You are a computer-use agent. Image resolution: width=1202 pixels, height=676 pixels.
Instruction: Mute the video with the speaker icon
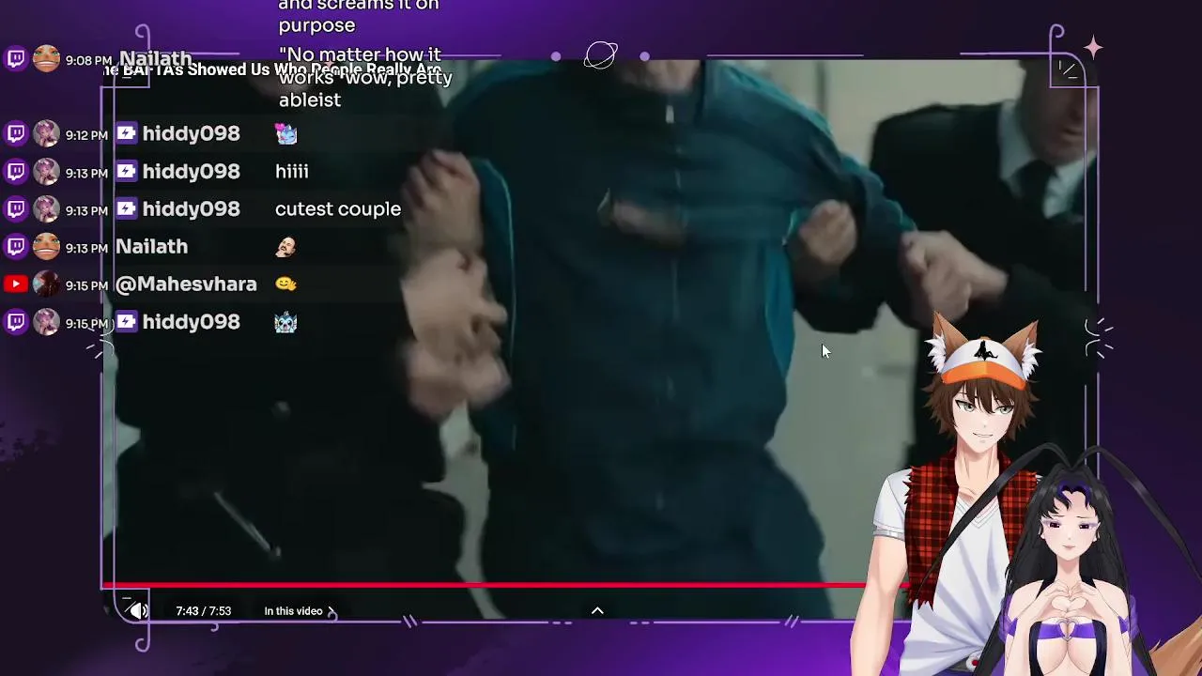[138, 611]
